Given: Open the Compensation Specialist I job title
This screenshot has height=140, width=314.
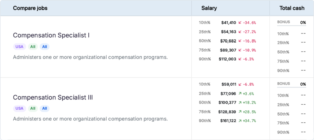Looking at the screenshot, I should pos(51,35).
